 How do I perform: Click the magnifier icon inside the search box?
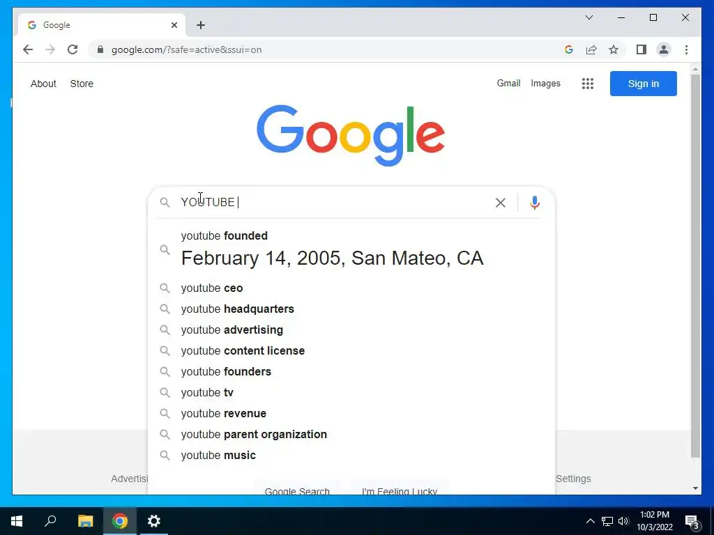pyautogui.click(x=165, y=203)
